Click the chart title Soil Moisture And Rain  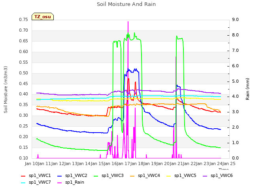[x=126, y=4]
